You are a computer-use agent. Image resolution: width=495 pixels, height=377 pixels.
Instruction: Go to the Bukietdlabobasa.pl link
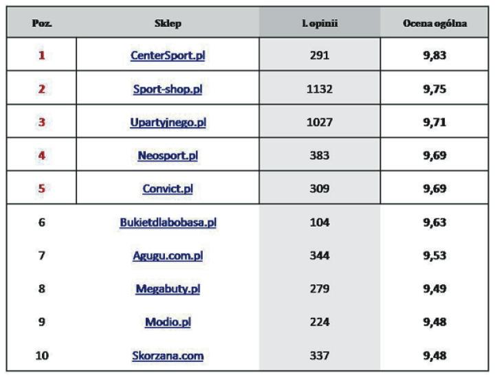click(168, 222)
